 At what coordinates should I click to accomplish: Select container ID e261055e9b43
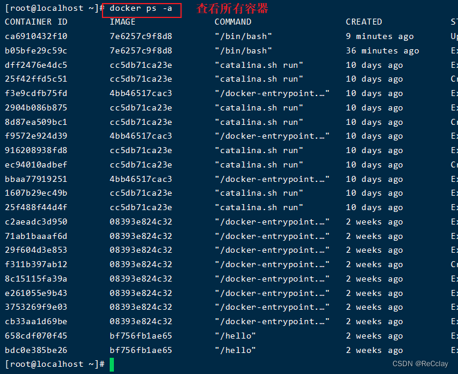pyautogui.click(x=36, y=293)
